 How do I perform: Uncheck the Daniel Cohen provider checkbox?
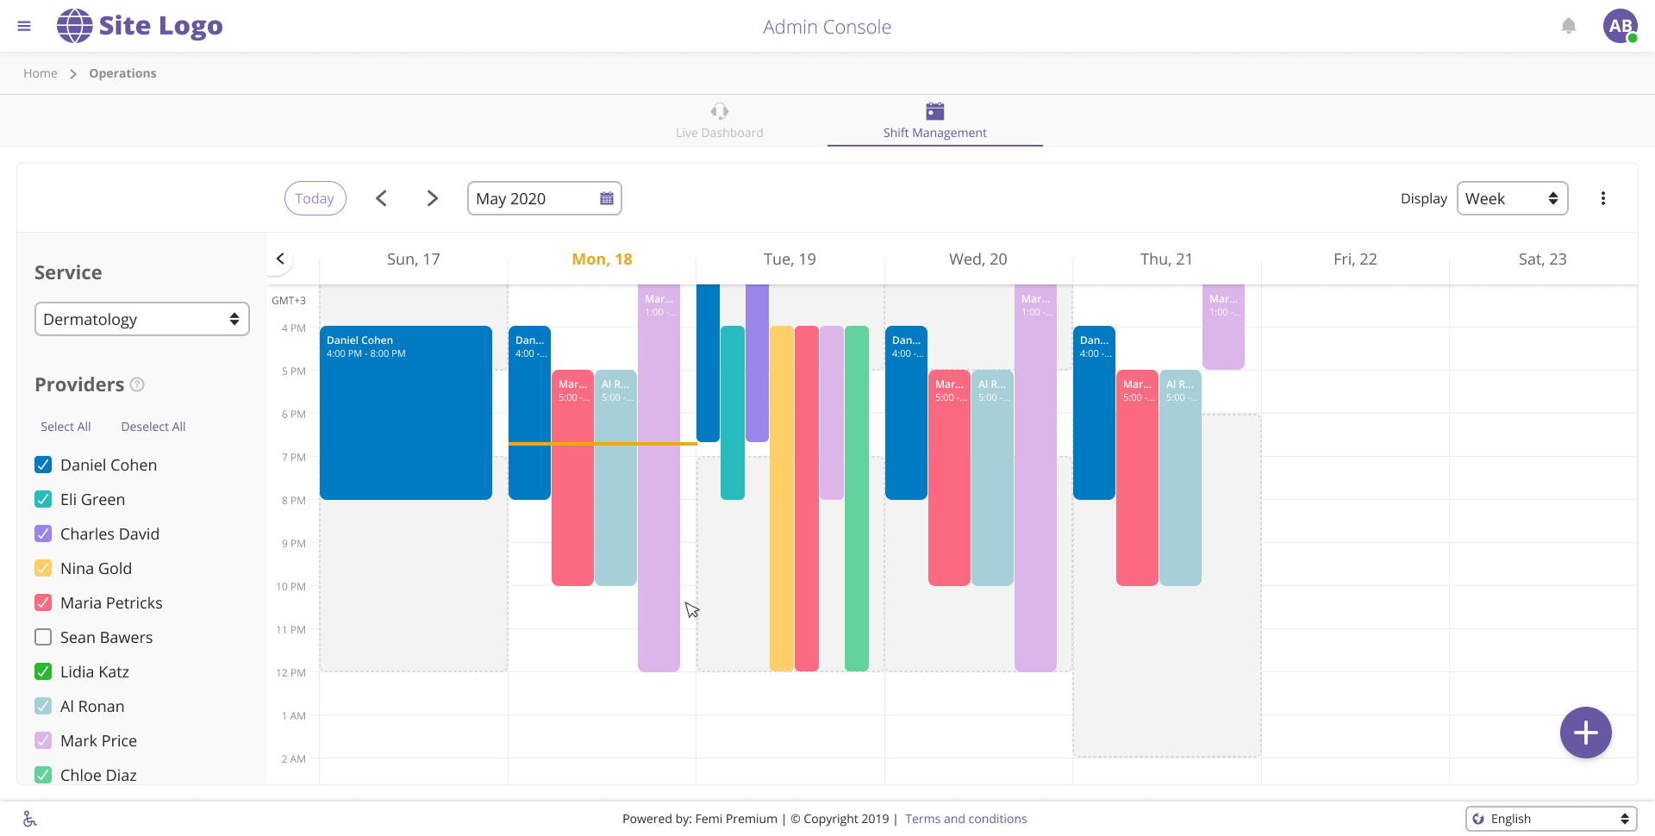click(x=43, y=465)
